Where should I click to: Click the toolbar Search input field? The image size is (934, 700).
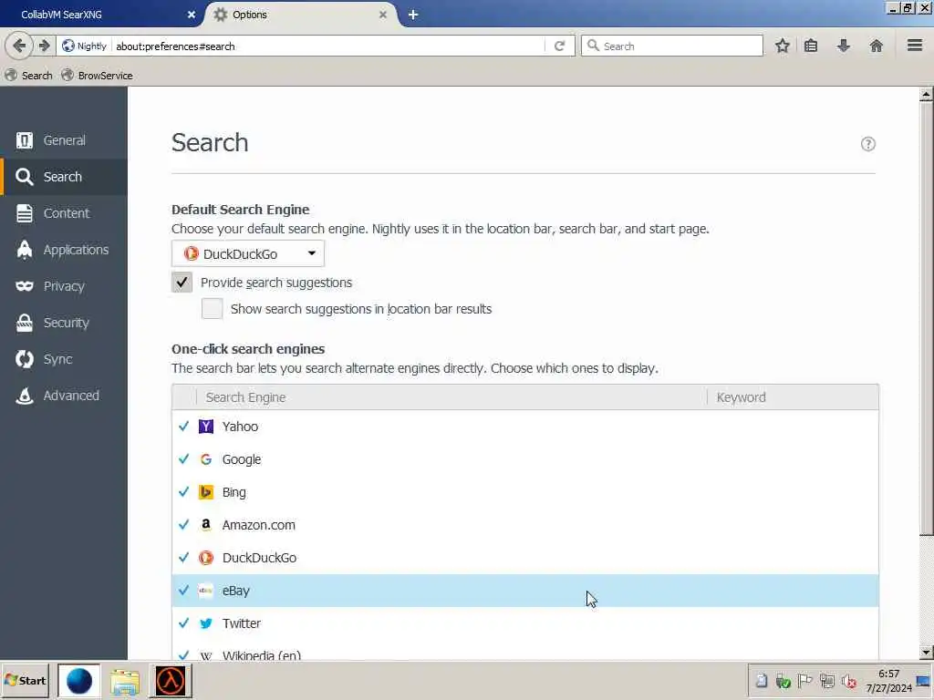672,46
